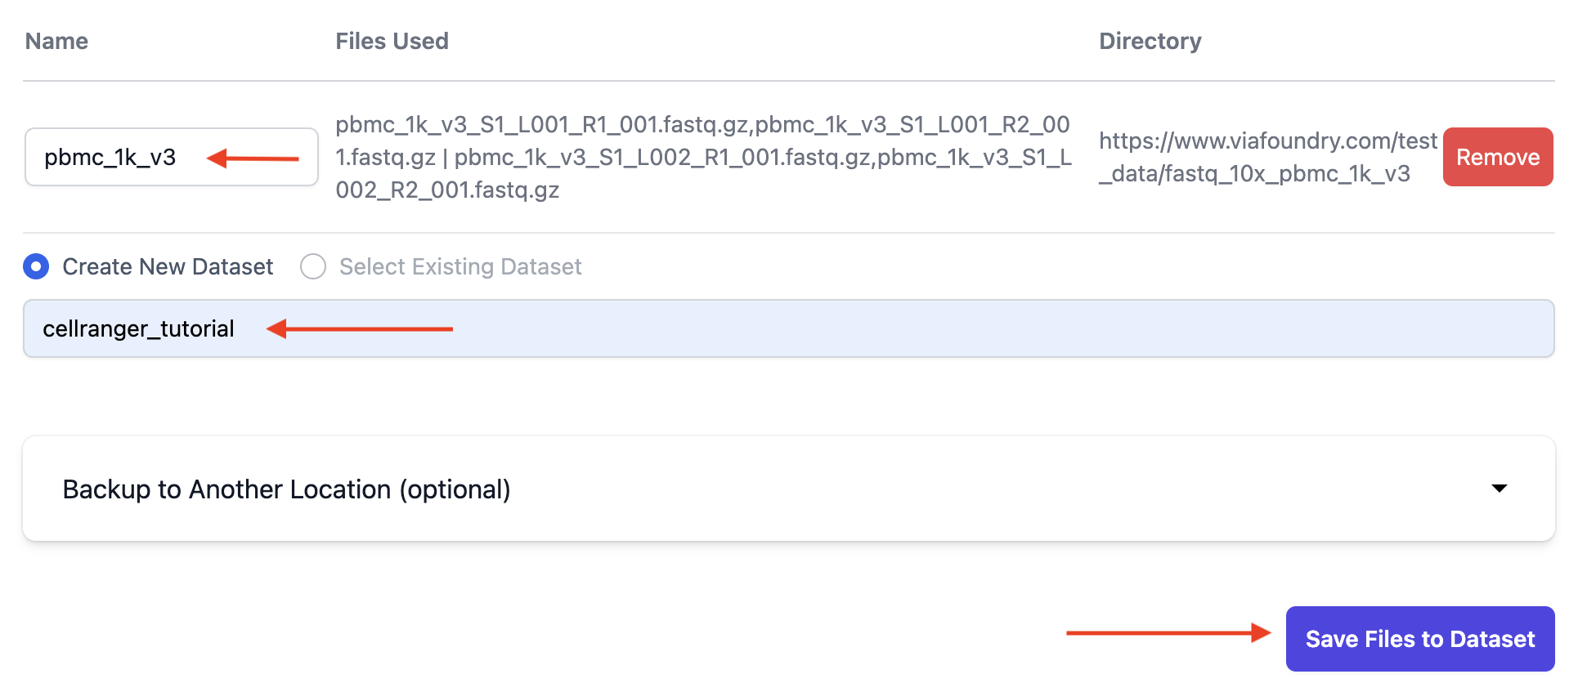Collapse the Backup to Another Location panel

[x=1499, y=488]
